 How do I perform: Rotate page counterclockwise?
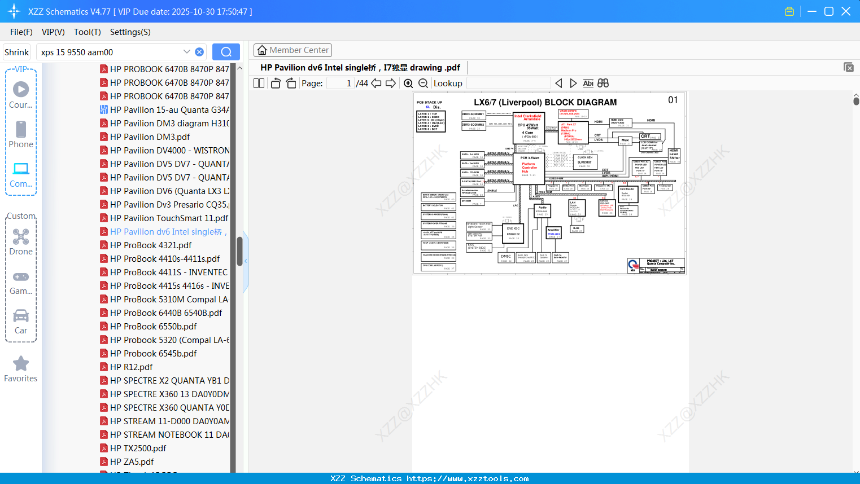tap(276, 83)
